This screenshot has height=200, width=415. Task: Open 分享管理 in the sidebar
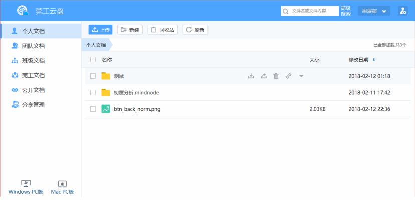(x=41, y=105)
